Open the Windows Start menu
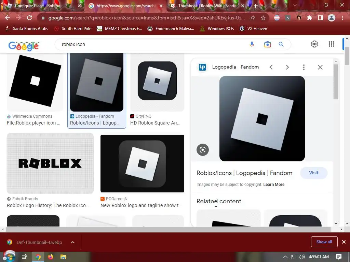The image size is (350, 262). tap(9, 257)
